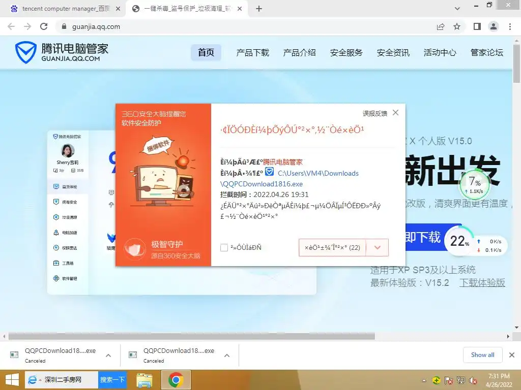Click the 权限雷达 sidebar icon in preview
Image resolution: width=521 pixels, height=390 pixels.
click(56, 248)
